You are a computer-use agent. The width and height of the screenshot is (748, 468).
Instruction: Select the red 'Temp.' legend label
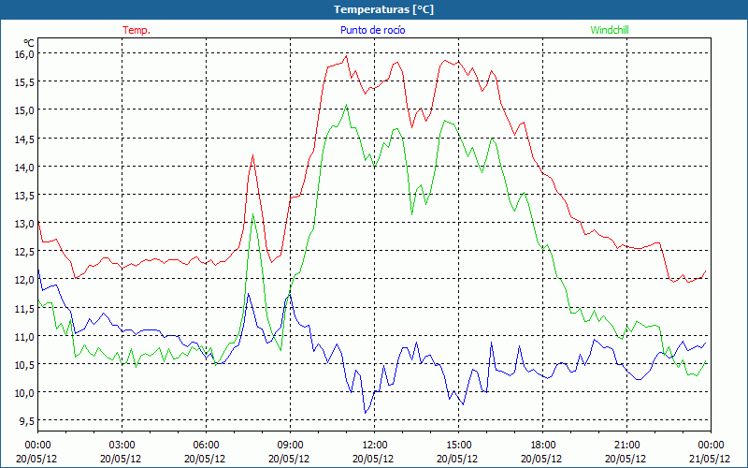tap(137, 30)
